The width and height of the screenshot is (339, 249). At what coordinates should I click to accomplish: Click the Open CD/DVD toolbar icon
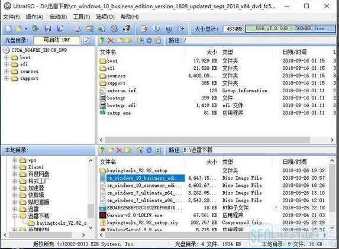pyautogui.click(x=35, y=28)
